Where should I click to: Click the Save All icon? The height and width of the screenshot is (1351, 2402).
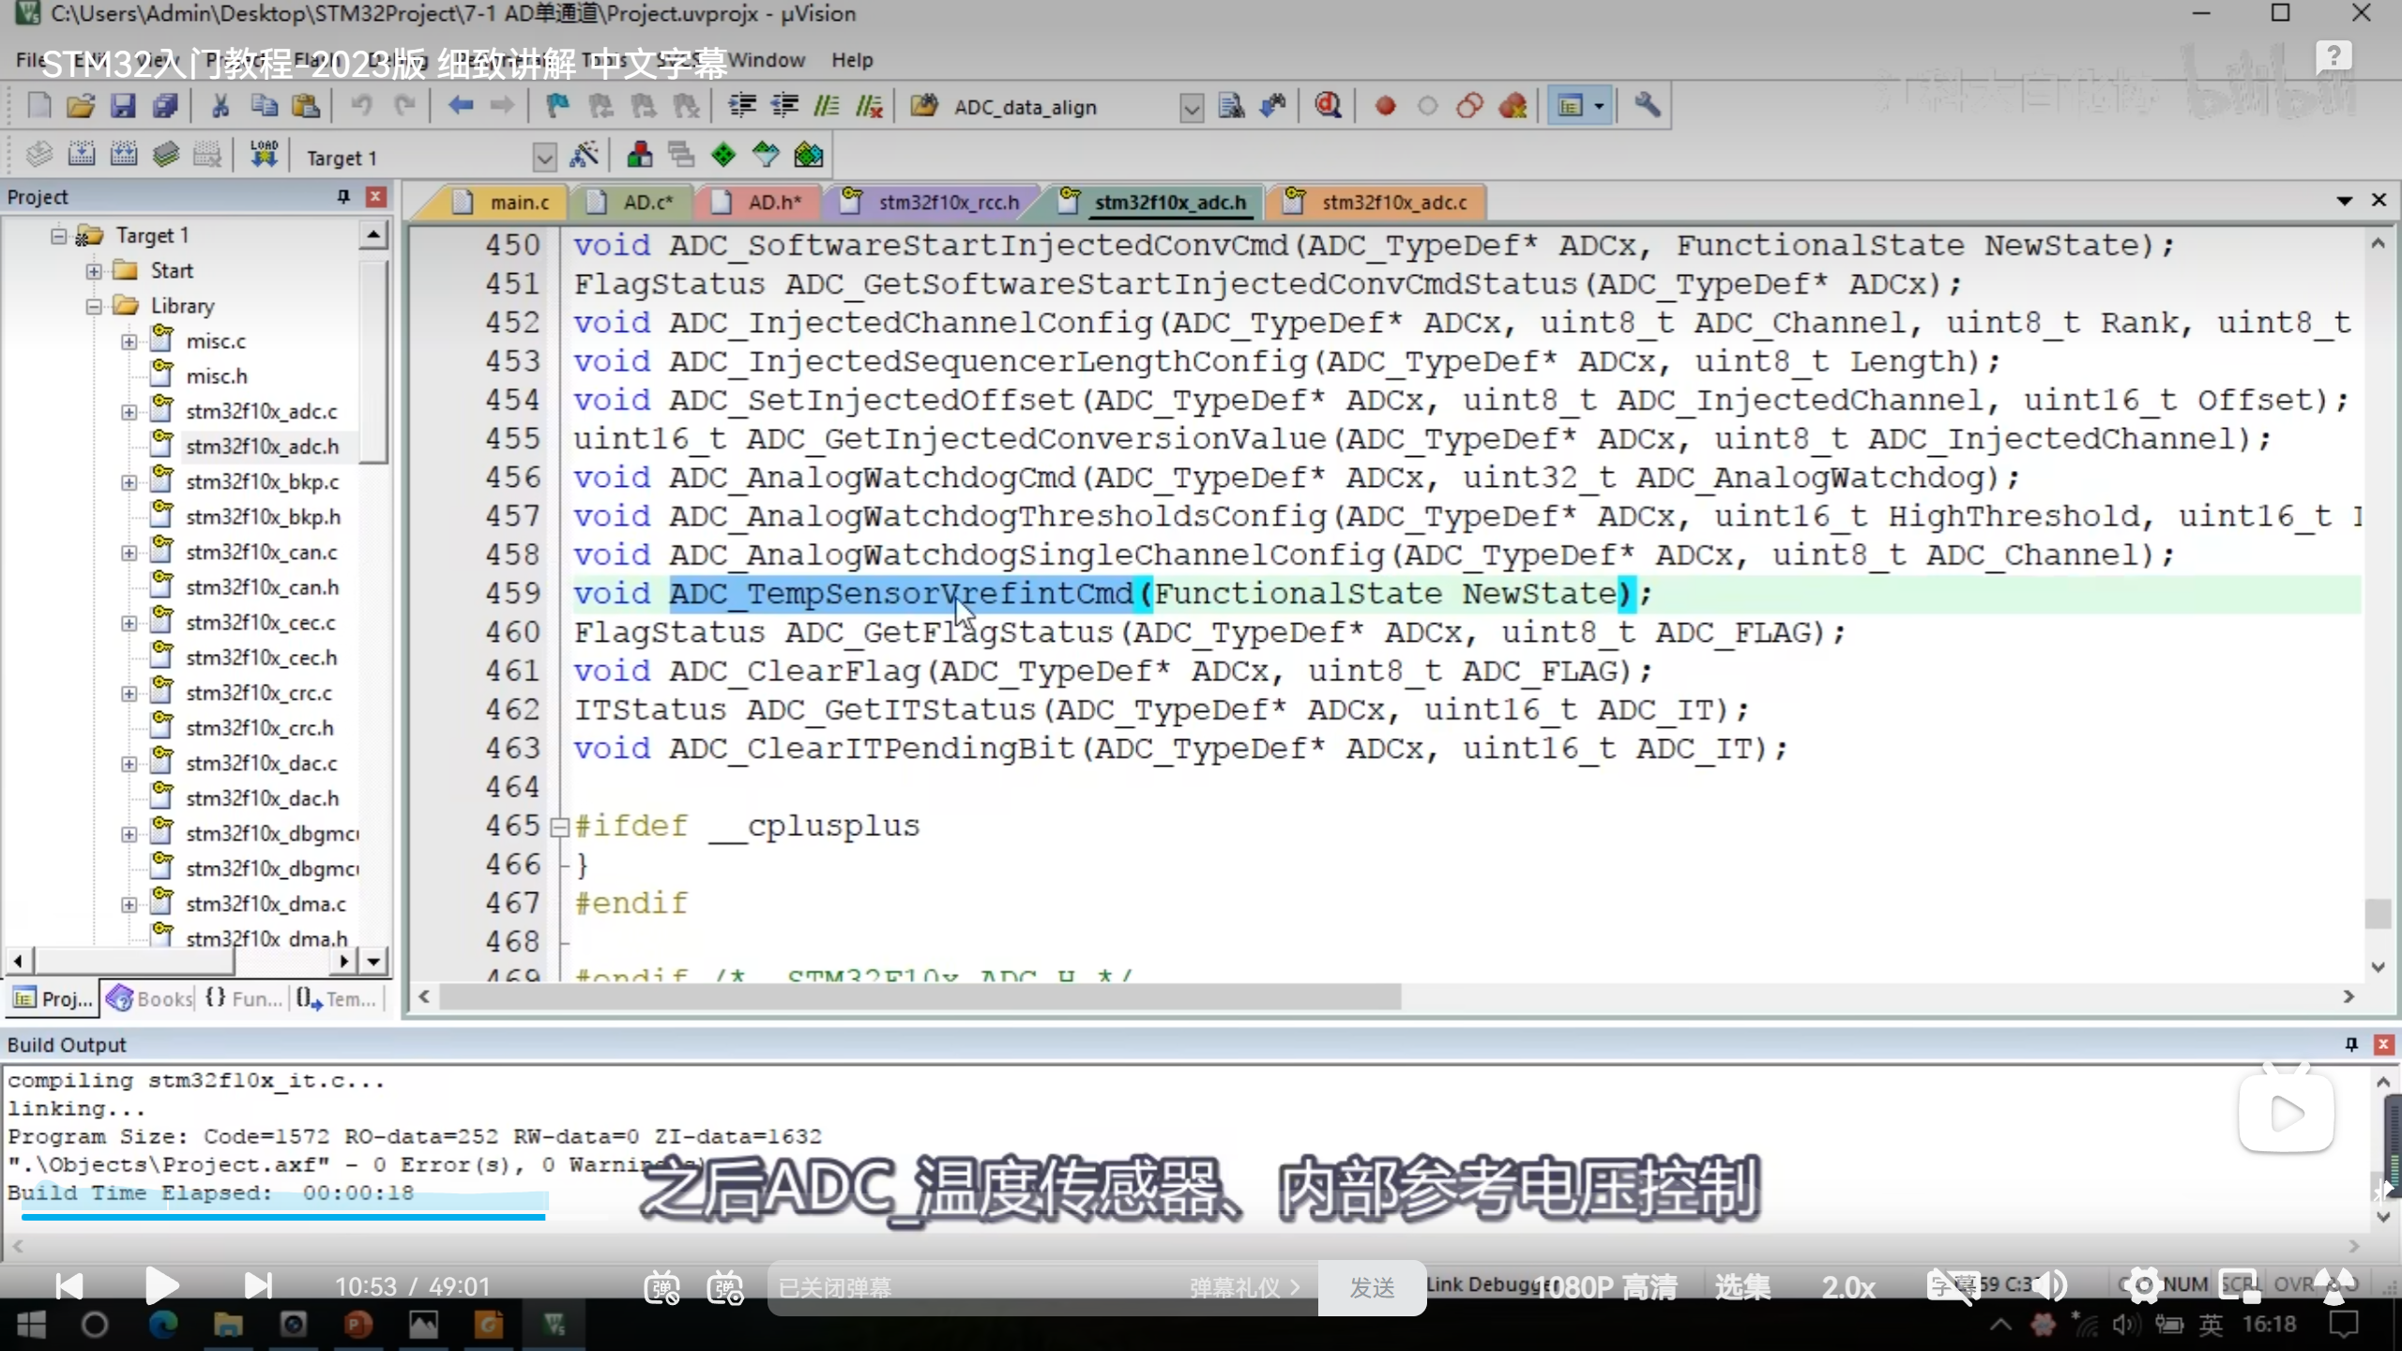[166, 105]
